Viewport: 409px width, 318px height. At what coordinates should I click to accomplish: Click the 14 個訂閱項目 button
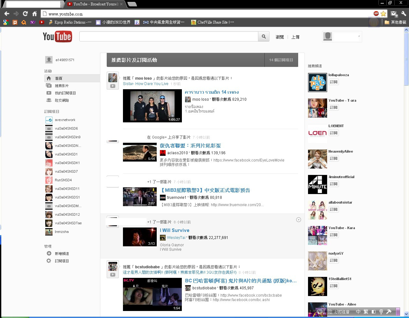tap(281, 60)
